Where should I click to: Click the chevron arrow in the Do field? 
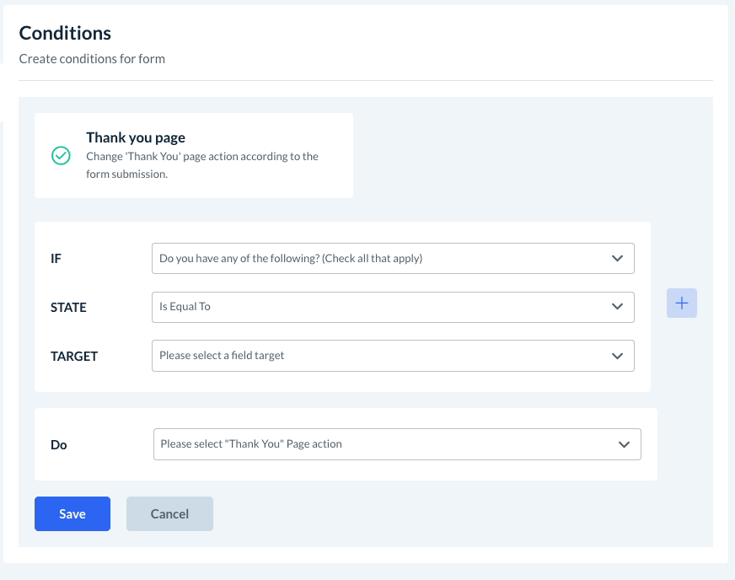624,444
